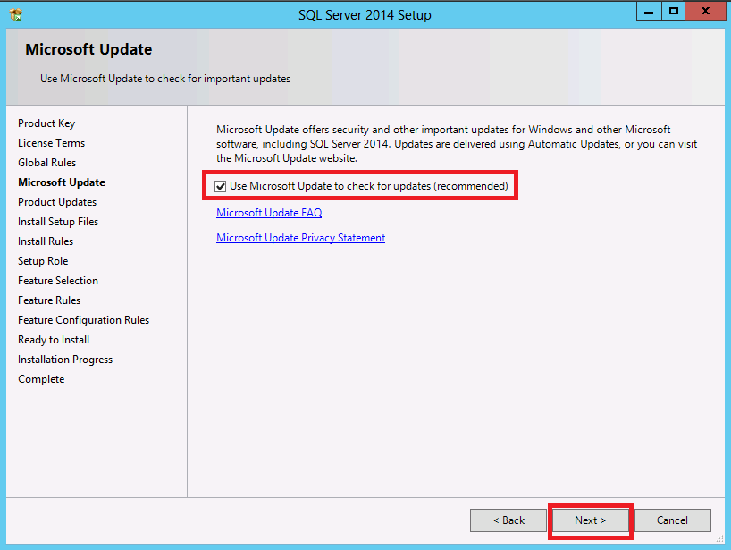Maximize the setup window
The image size is (731, 550).
click(x=673, y=12)
